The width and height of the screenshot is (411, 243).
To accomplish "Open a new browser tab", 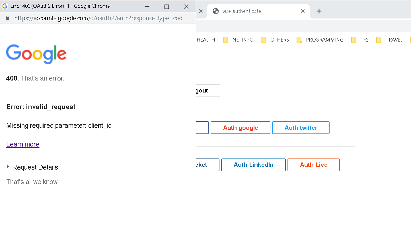I will [x=319, y=11].
